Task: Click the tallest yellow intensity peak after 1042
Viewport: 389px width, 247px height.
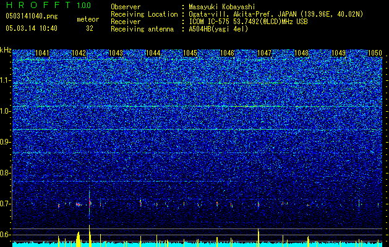Action: click(90, 236)
